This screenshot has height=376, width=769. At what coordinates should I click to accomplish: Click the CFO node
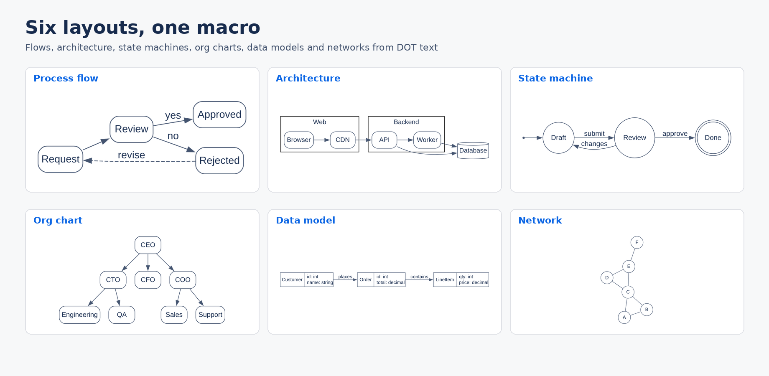click(x=148, y=280)
